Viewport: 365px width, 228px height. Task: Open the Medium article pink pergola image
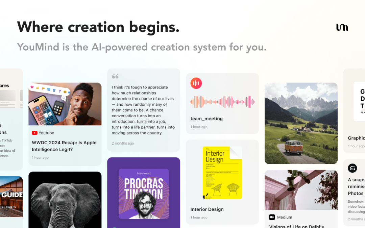(301, 189)
